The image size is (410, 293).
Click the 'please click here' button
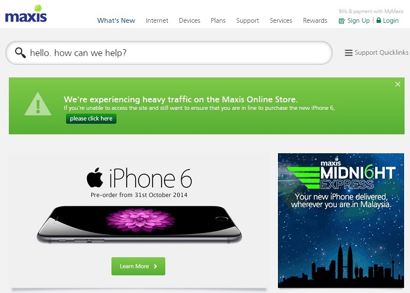pyautogui.click(x=91, y=119)
